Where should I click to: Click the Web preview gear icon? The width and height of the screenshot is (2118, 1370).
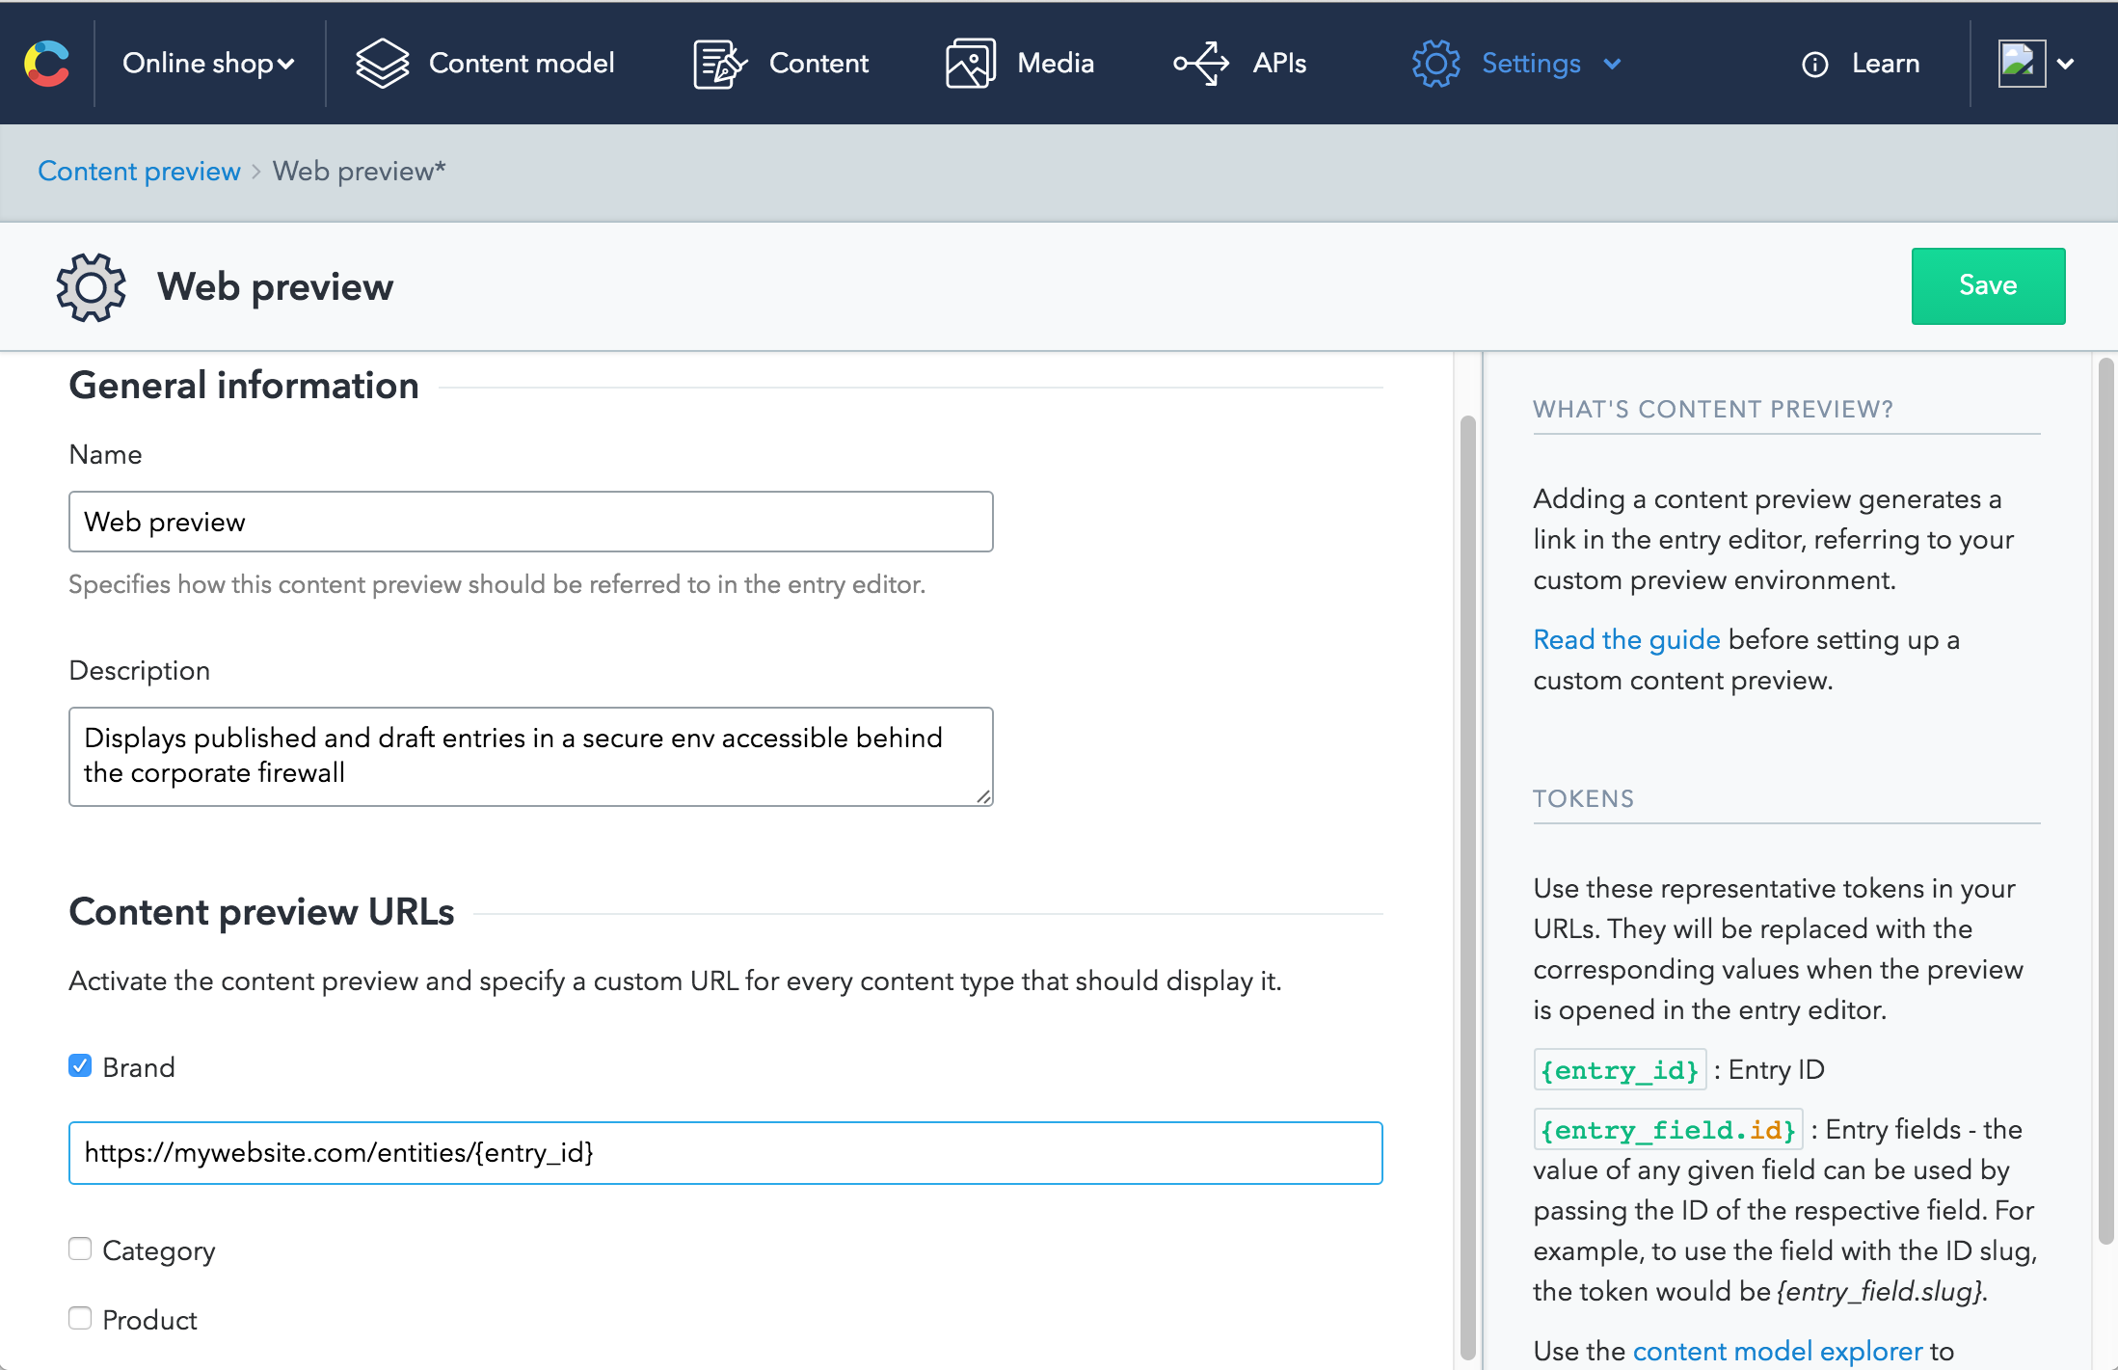point(93,285)
